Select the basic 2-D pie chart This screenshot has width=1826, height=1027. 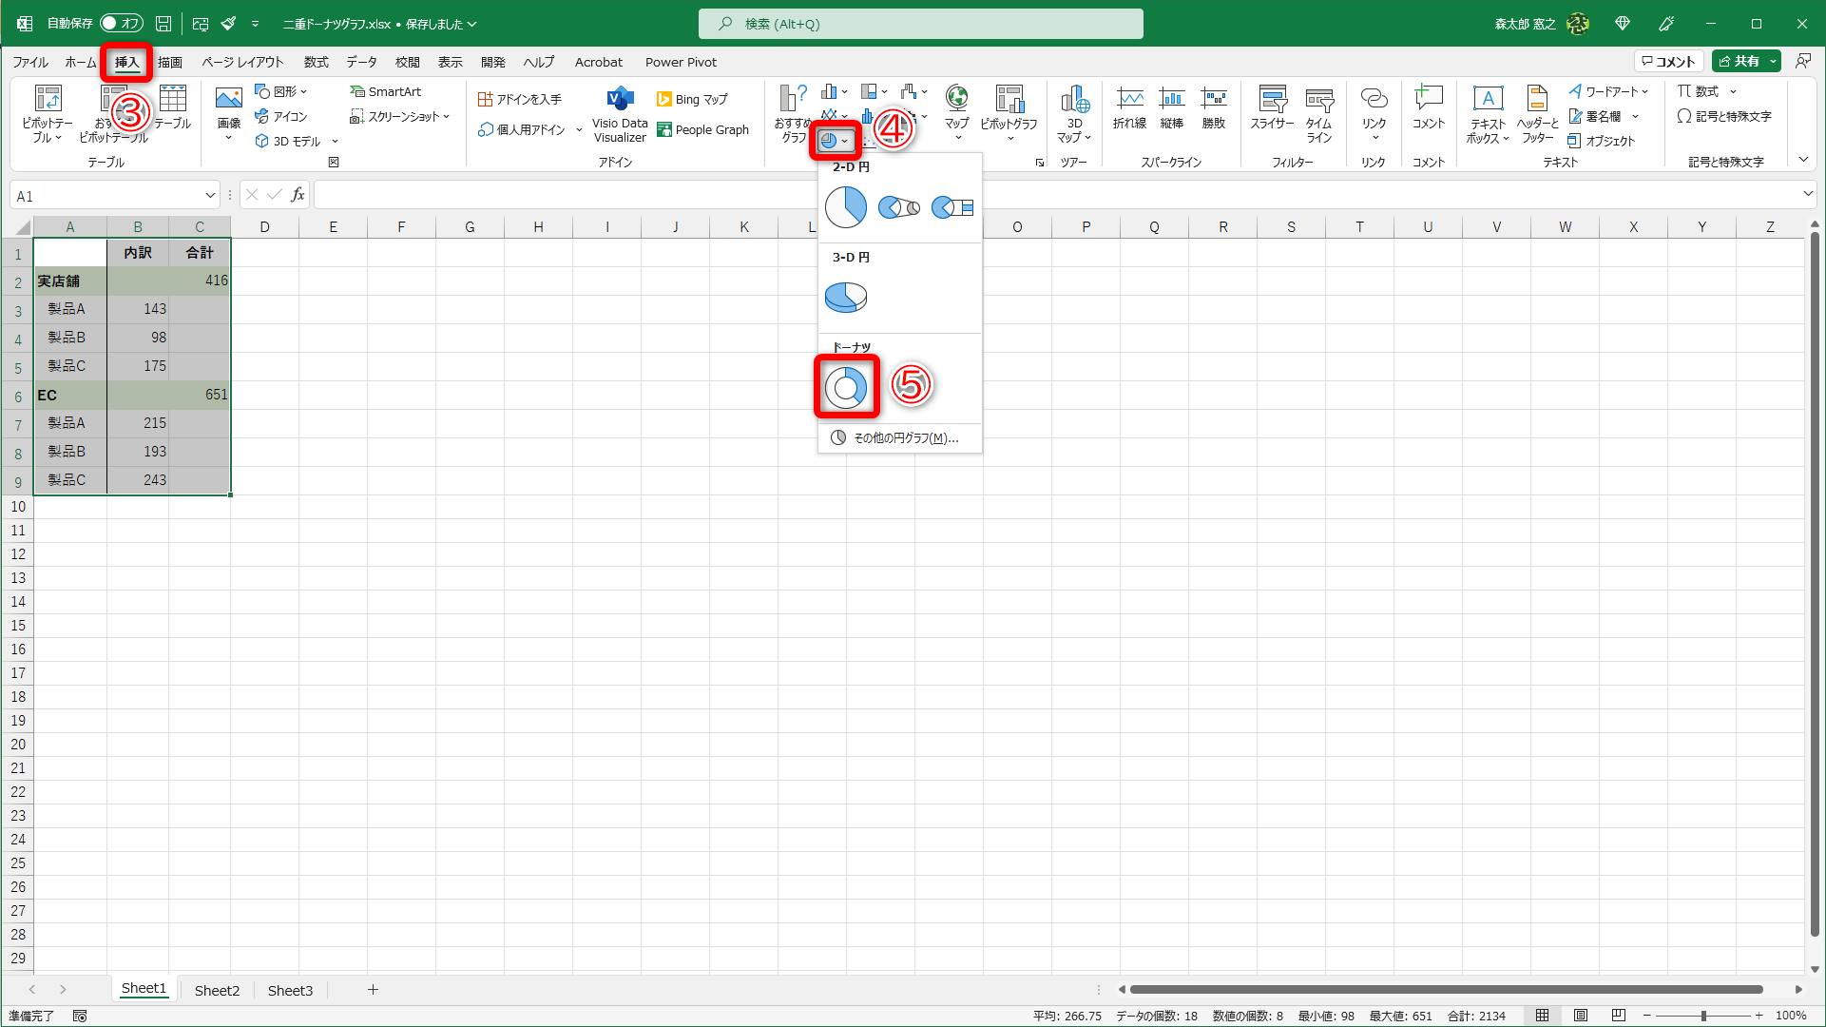pyautogui.click(x=846, y=206)
